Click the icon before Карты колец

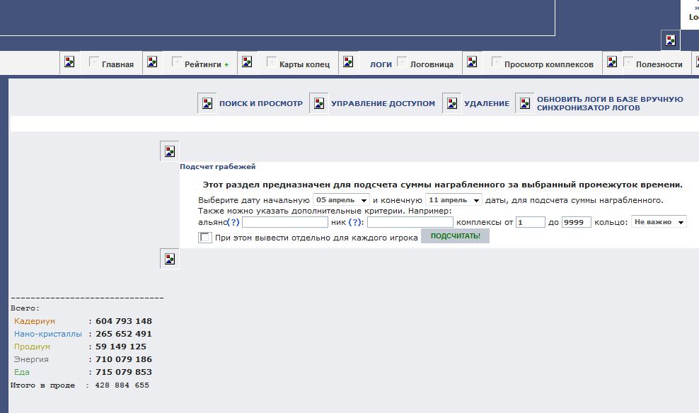(x=247, y=62)
